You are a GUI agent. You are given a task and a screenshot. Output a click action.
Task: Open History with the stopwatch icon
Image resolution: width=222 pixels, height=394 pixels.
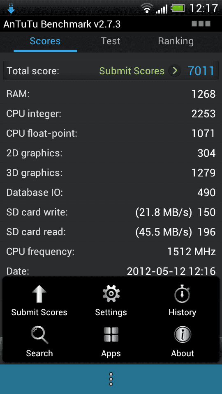(x=182, y=294)
